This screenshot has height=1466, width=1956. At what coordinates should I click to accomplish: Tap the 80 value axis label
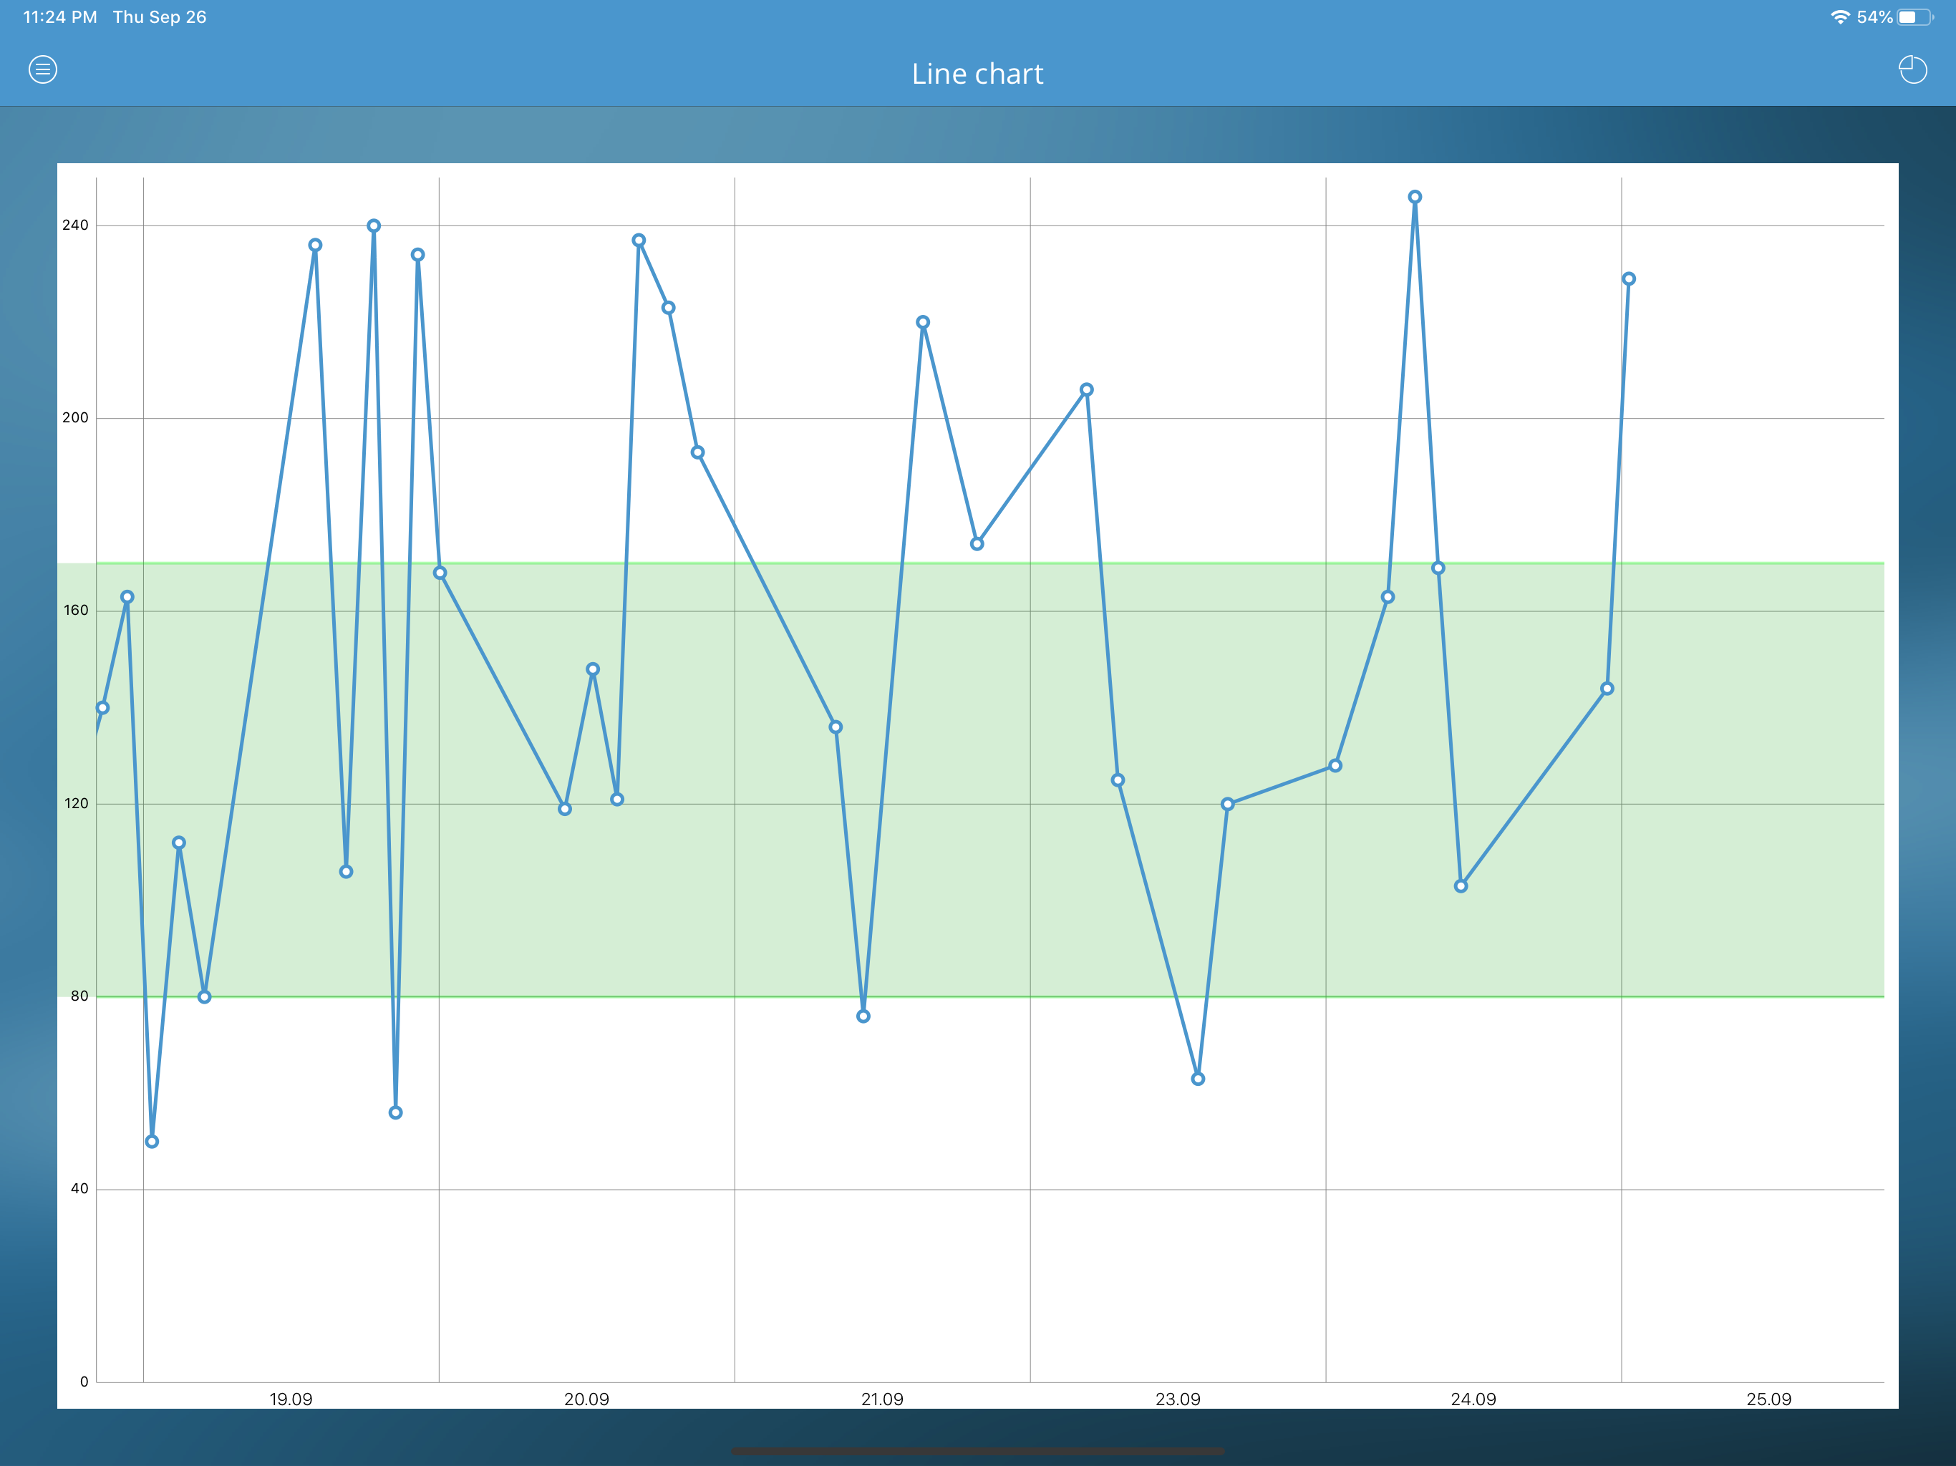(x=79, y=996)
